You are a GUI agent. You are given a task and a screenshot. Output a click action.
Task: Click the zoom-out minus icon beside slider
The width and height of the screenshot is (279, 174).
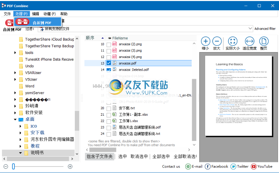(6, 166)
